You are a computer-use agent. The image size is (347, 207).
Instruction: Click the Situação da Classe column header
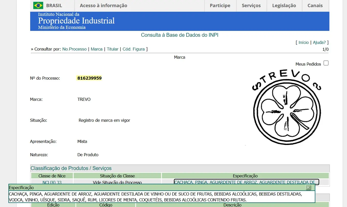coord(117,176)
